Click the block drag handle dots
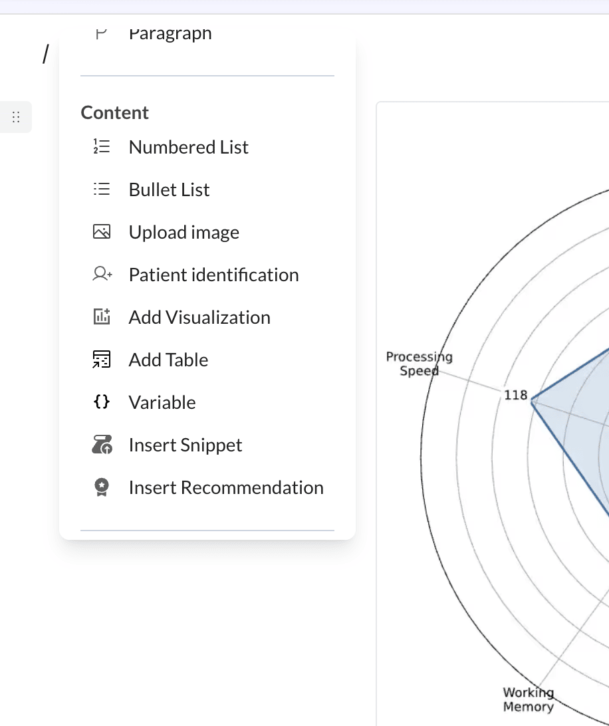Image resolution: width=609 pixels, height=726 pixels. coord(16,116)
